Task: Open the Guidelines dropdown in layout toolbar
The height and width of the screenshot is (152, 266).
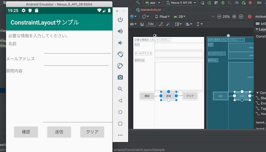Action: click(x=199, y=24)
